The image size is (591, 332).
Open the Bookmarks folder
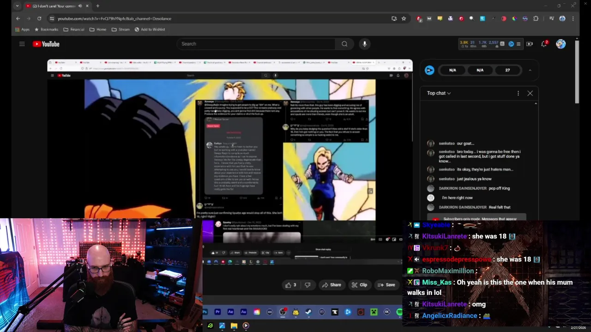point(46,30)
